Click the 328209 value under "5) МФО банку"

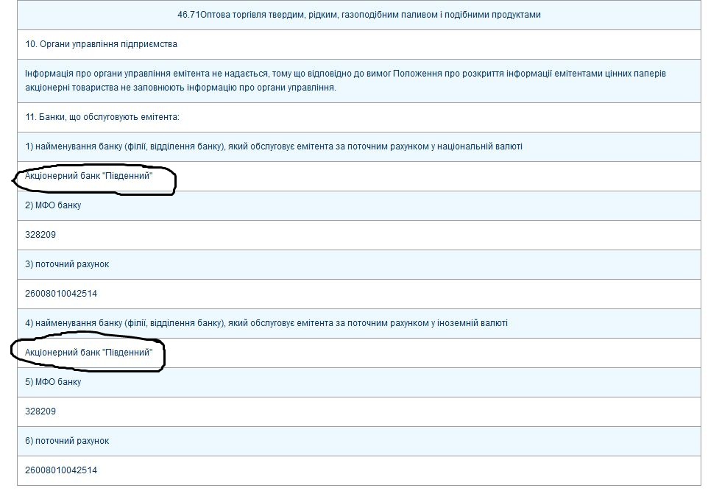coord(40,411)
